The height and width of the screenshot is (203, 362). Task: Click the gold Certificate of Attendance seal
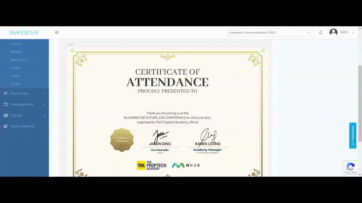pos(122,140)
